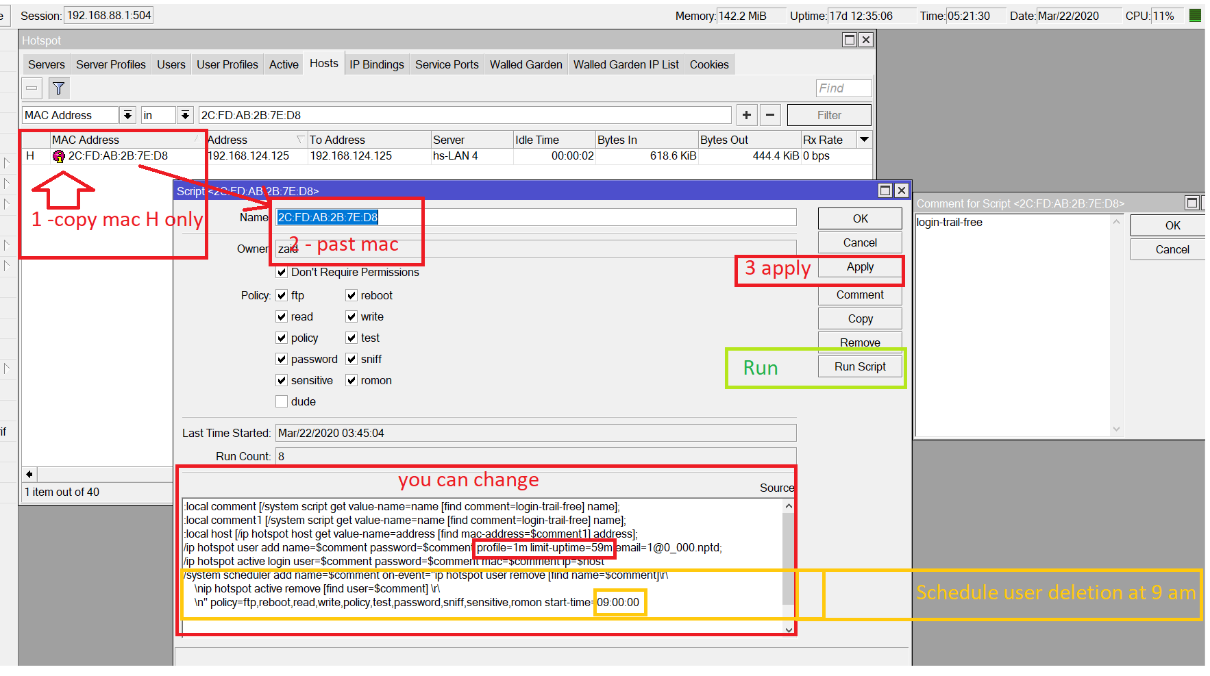Add a filter rule with plus button
Image resolution: width=1210 pixels, height=676 pixels.
(747, 115)
